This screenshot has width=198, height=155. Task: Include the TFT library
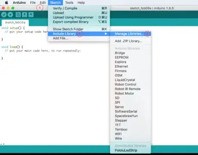click(x=130, y=125)
